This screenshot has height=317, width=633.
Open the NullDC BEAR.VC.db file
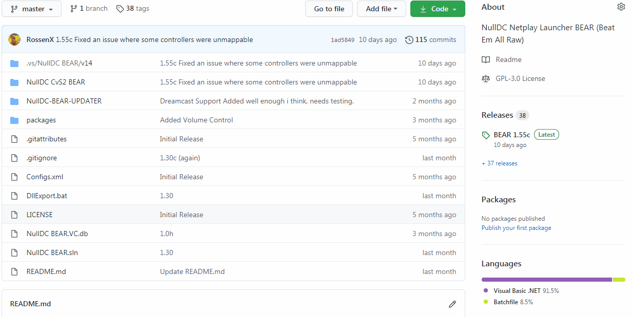tap(57, 234)
